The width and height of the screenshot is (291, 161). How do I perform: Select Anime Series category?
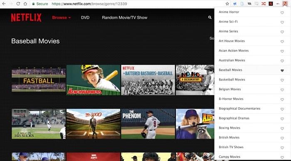point(228,31)
